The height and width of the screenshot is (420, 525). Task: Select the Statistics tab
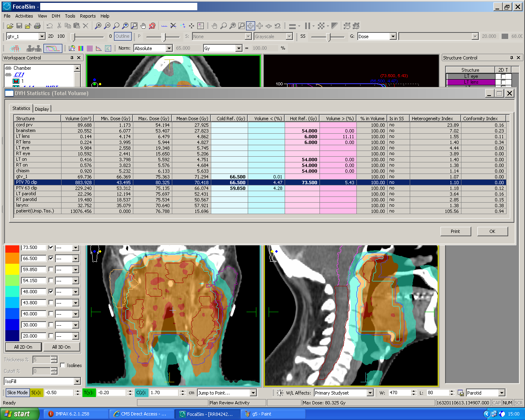click(21, 108)
